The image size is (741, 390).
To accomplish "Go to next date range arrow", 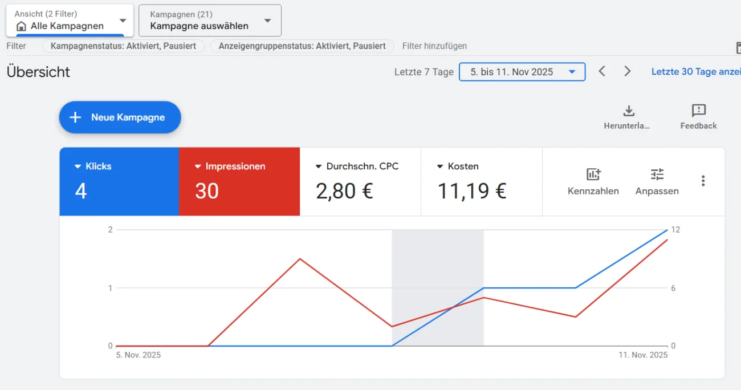I will tap(627, 71).
